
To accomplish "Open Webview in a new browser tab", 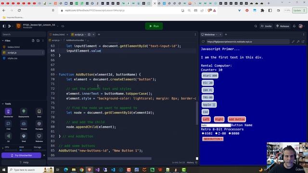I will 303,42.
